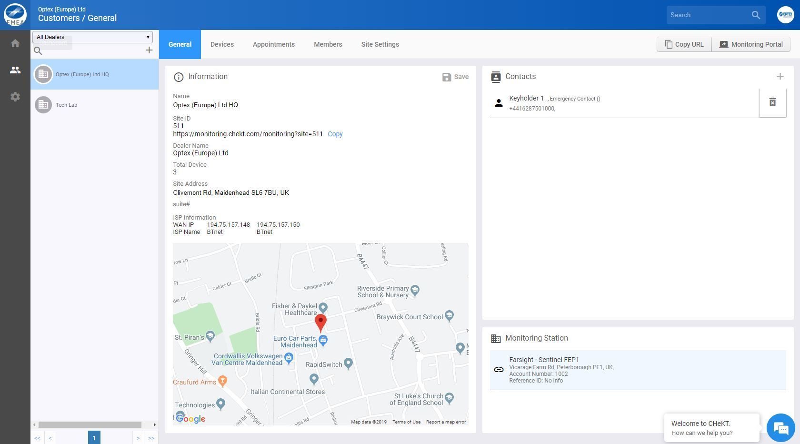The width and height of the screenshot is (800, 444).
Task: Click the customer list horizontal scrollbar
Action: (90, 424)
